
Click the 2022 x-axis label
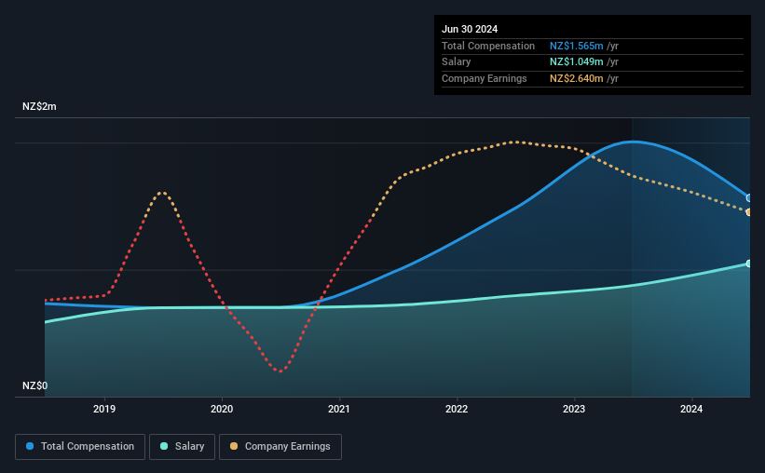[457, 409]
